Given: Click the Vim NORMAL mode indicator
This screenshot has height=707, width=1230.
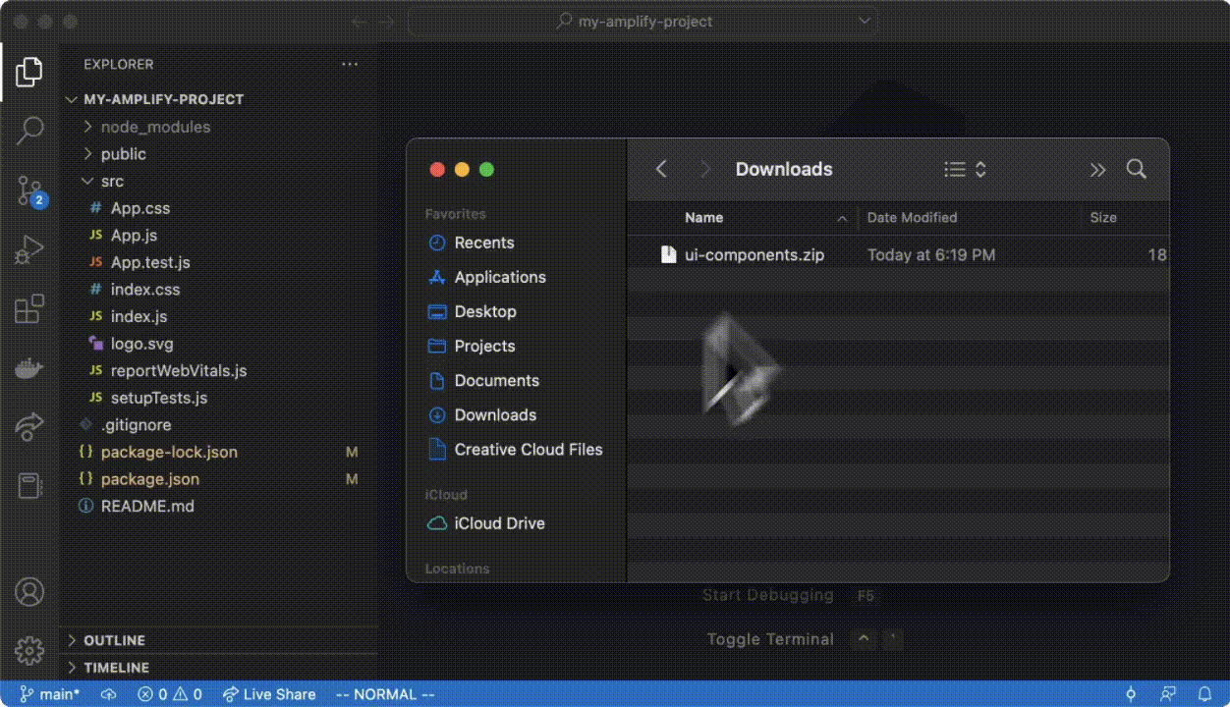Looking at the screenshot, I should [x=386, y=694].
